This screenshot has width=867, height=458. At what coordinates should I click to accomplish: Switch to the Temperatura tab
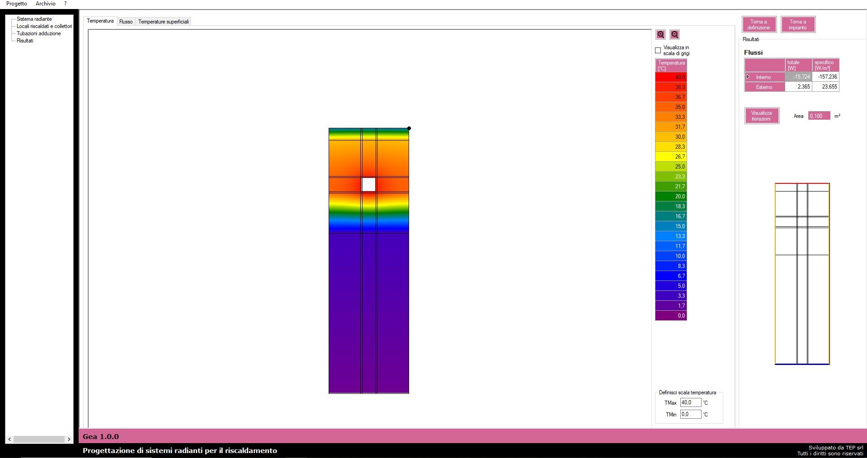[100, 21]
